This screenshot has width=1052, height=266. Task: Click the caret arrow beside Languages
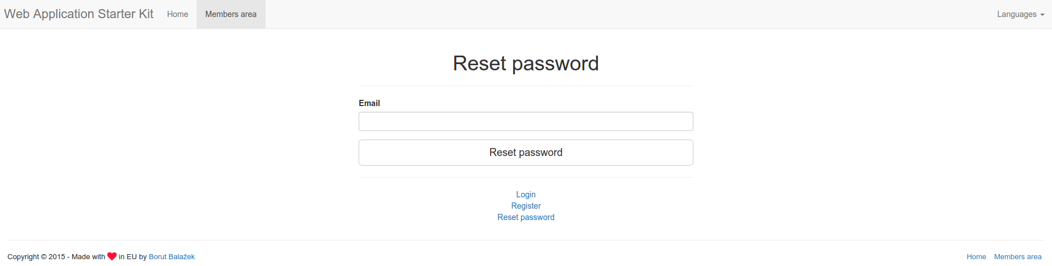1042,15
